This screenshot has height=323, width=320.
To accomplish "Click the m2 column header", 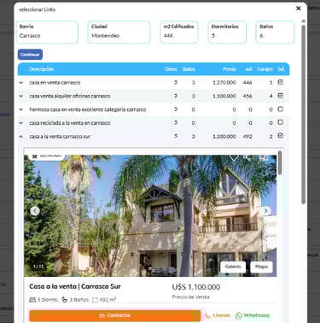I will pyautogui.click(x=249, y=69).
